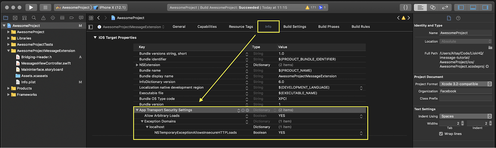496x148 pixels.
Task: Open the Issue navigator
Action: coord(43,18)
